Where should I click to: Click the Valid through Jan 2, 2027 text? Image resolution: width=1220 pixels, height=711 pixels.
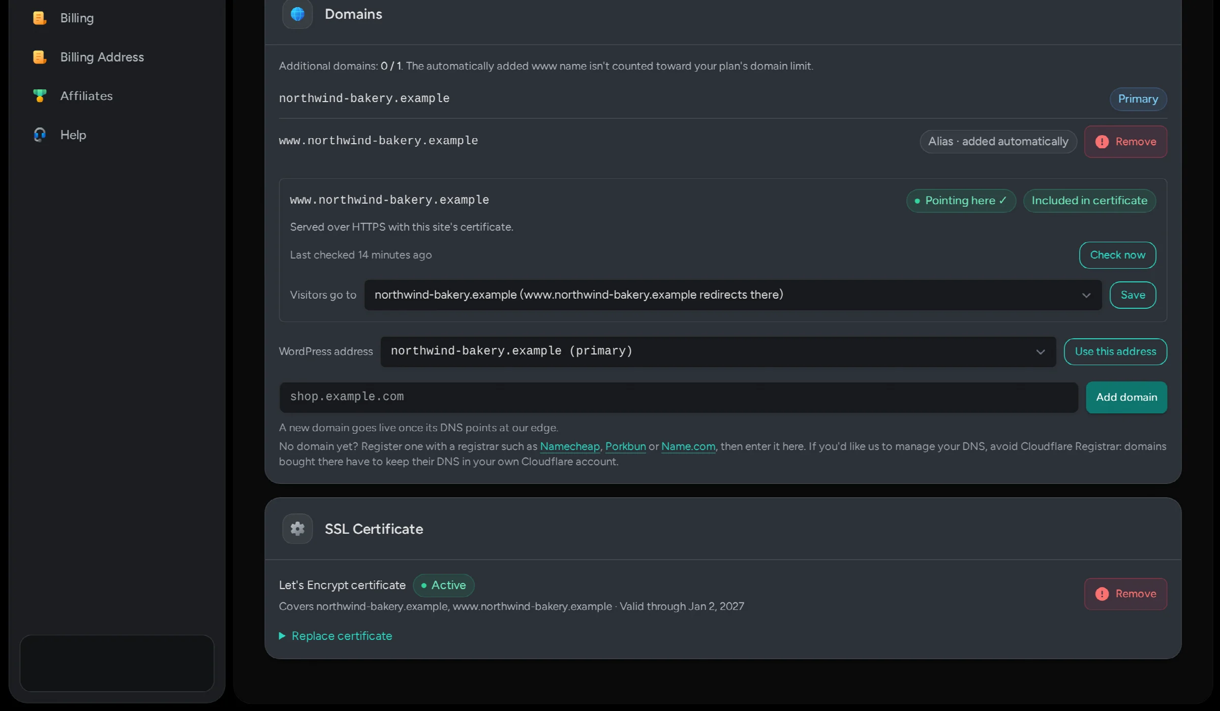pyautogui.click(x=682, y=606)
